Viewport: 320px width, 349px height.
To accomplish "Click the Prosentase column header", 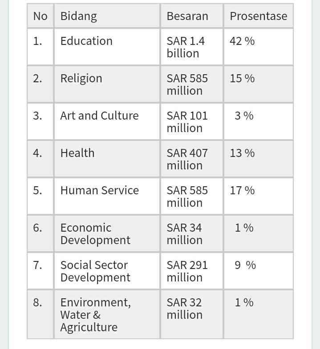I will click(259, 16).
